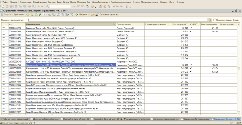This screenshot has height=125, width=242.
Task: Open the Файл menu
Action: click(5, 2)
